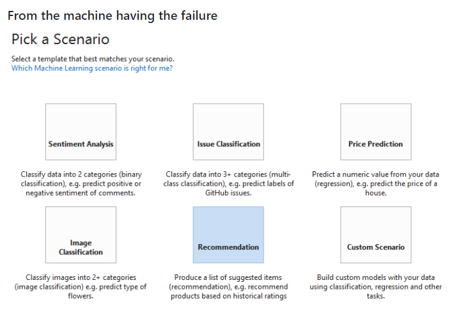Click the binary classification description under Sentiment Analysis

click(x=81, y=183)
